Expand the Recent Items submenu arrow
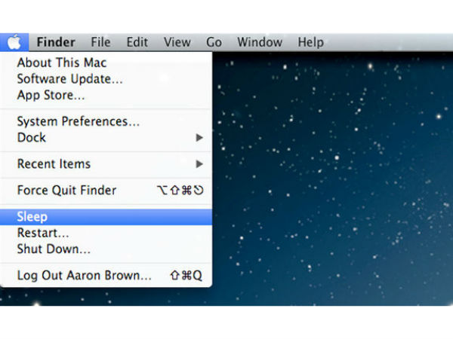The height and width of the screenshot is (339, 453). tap(199, 164)
